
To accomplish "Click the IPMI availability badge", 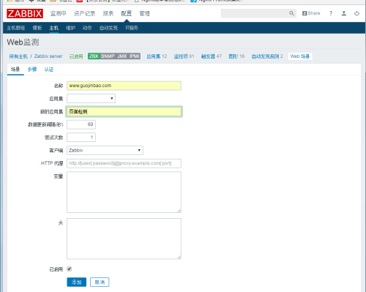I will click(135, 56).
